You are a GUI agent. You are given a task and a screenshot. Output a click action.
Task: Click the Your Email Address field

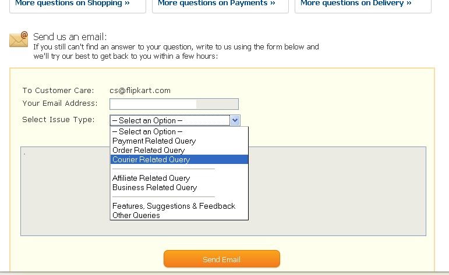(x=174, y=104)
